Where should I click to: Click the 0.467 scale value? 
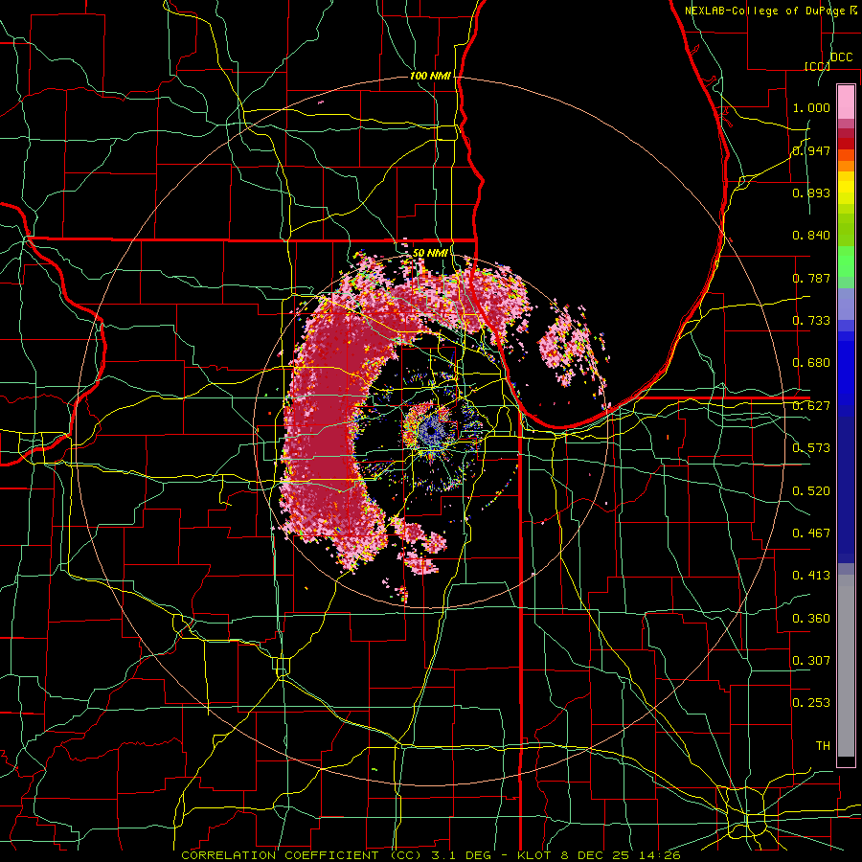[811, 533]
